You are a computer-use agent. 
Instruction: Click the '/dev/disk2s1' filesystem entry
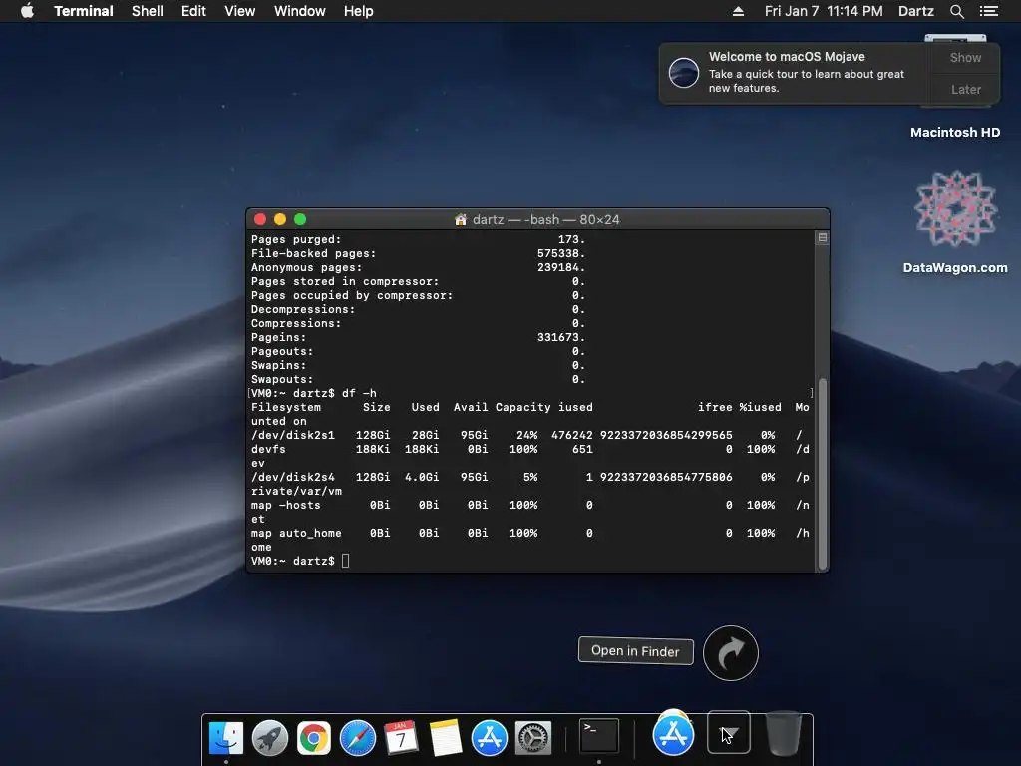[293, 435]
